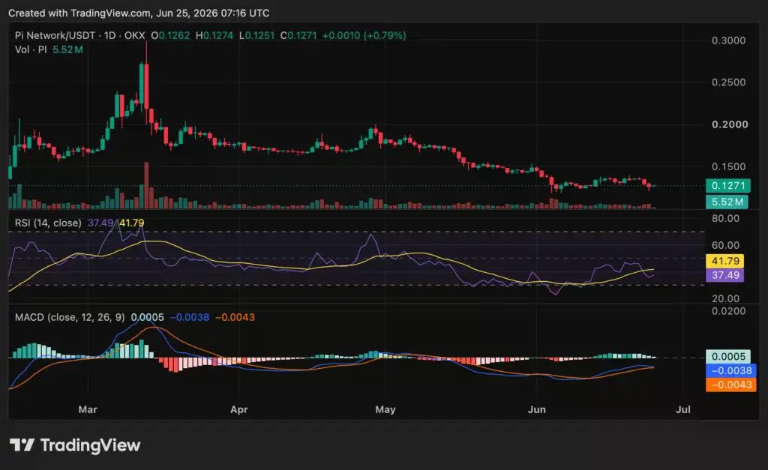The image size is (768, 470).
Task: Click the 5.52M volume value in legend
Action: pyautogui.click(x=67, y=49)
